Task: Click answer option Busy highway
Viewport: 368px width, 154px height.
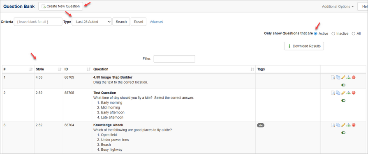Action: [x=111, y=149]
